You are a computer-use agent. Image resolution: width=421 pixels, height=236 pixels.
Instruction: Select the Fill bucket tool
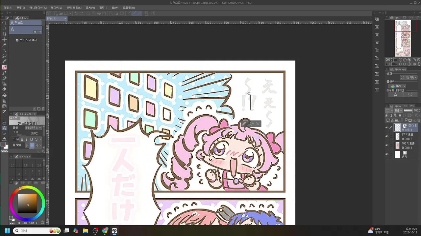[x=4, y=95]
